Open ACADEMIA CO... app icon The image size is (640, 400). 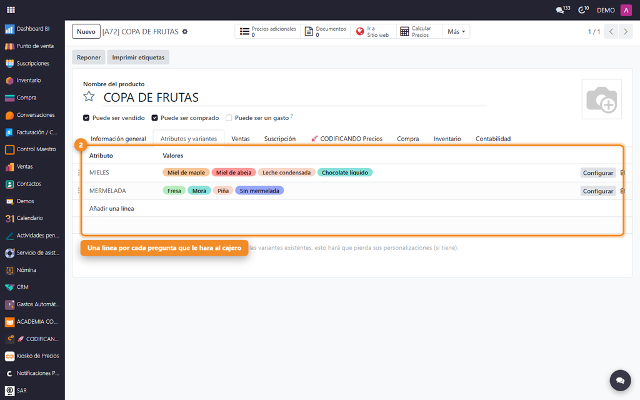[10, 322]
